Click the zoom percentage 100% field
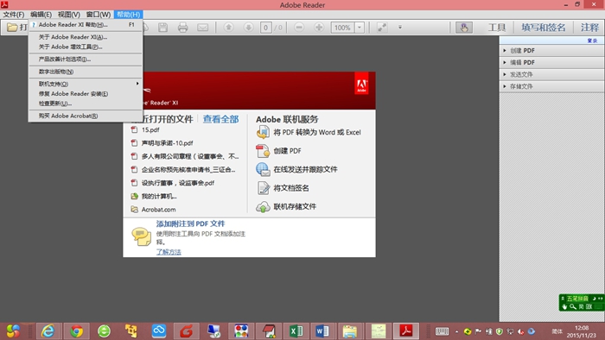The height and width of the screenshot is (340, 605). pyautogui.click(x=342, y=28)
